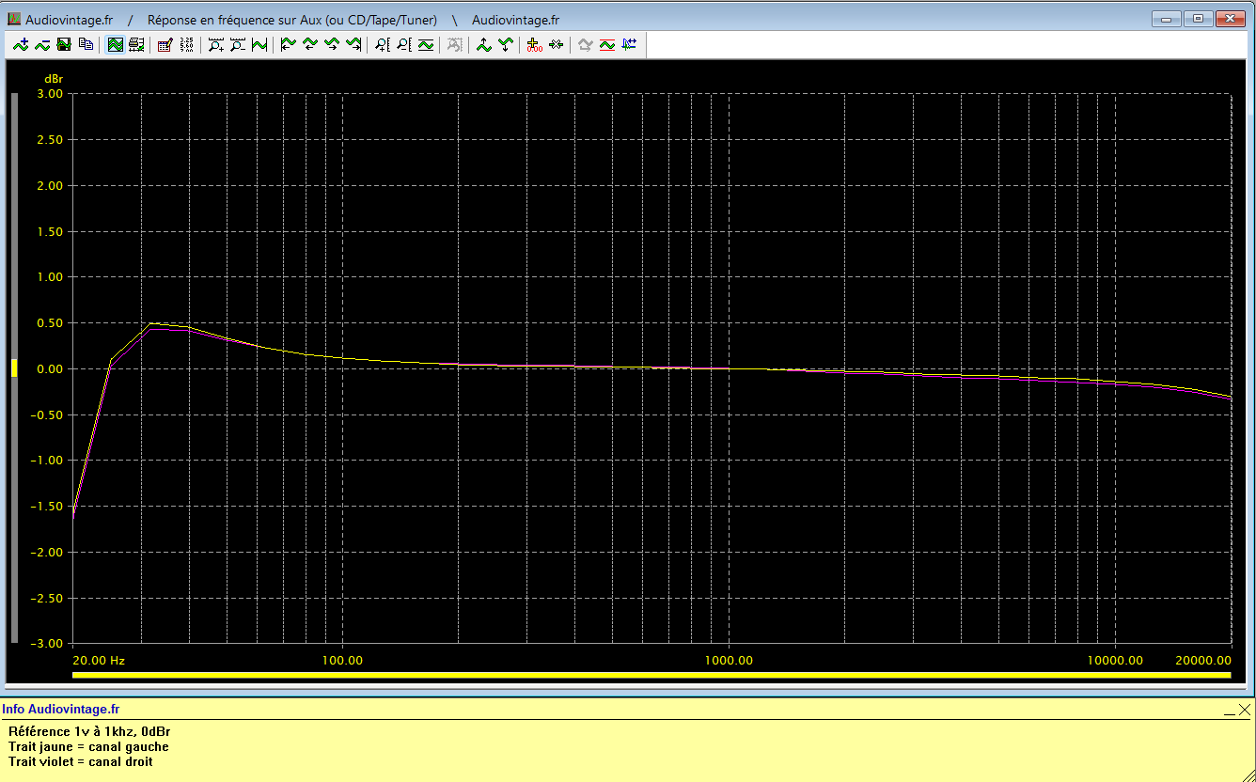This screenshot has width=1256, height=782.
Task: Click the scroll to right end arrow icon
Action: click(353, 44)
